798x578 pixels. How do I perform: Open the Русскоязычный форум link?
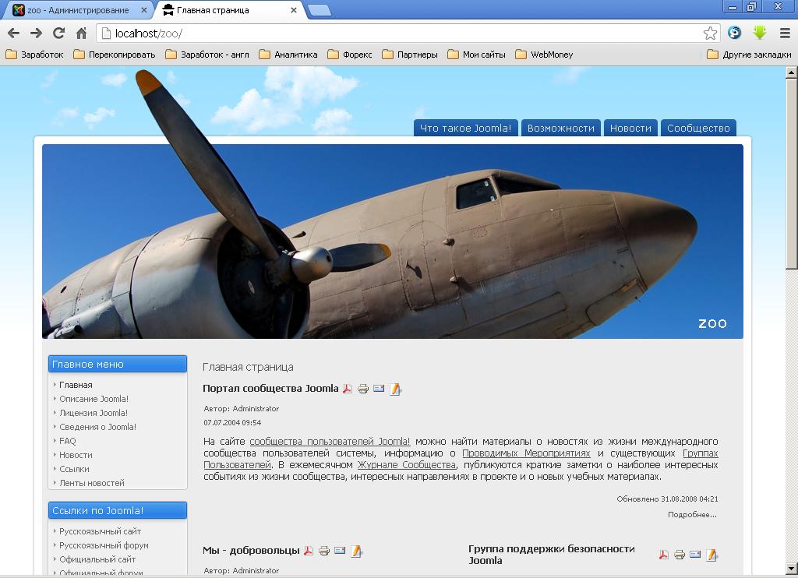point(104,545)
